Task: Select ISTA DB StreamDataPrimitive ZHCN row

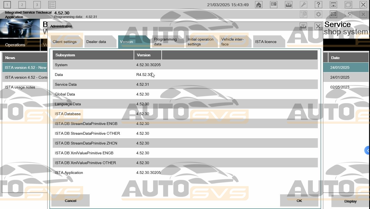Action: pyautogui.click(x=185, y=143)
